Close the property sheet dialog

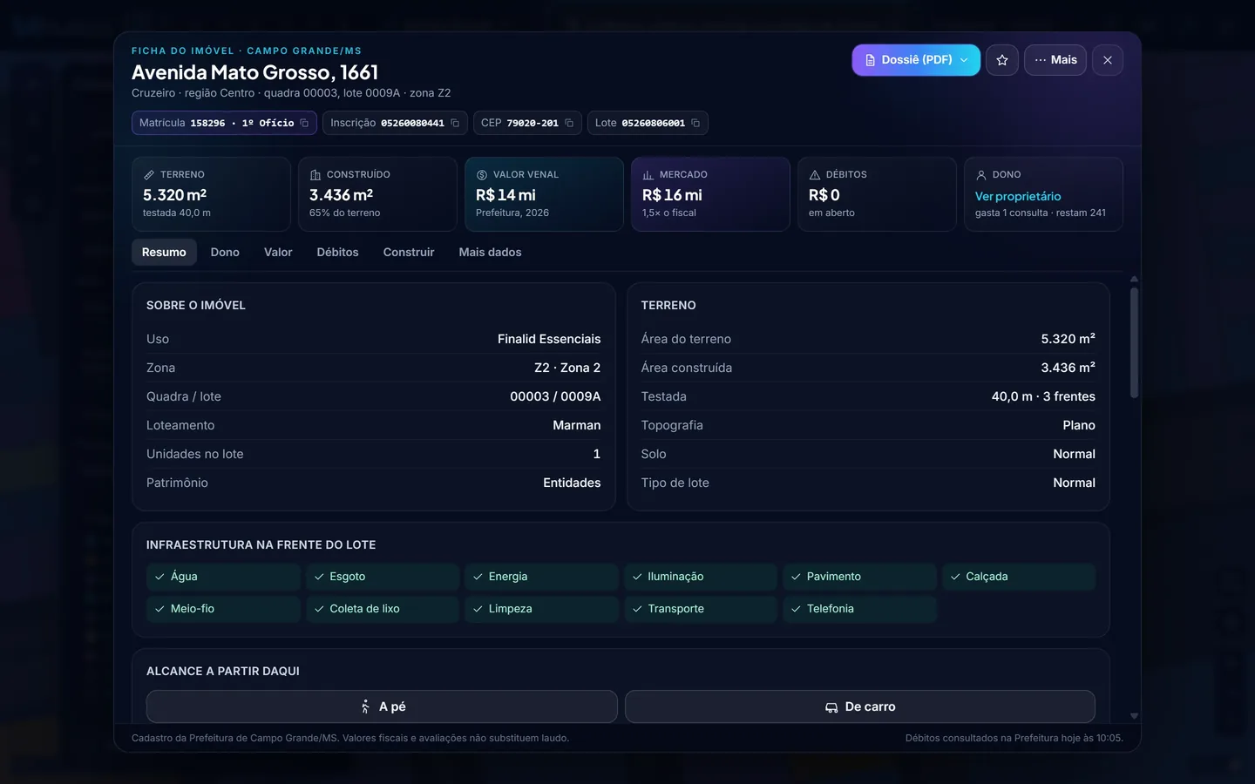click(1108, 60)
